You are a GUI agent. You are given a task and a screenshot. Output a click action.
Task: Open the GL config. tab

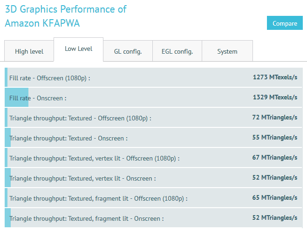[128, 51]
